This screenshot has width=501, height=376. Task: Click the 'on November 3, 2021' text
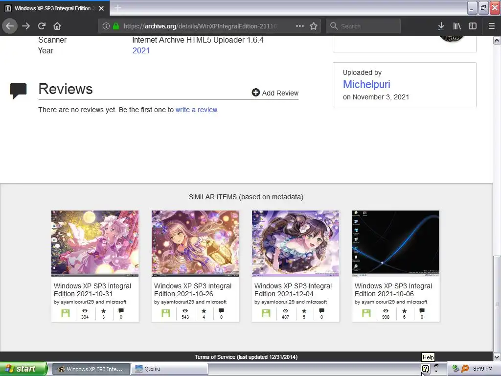(376, 97)
